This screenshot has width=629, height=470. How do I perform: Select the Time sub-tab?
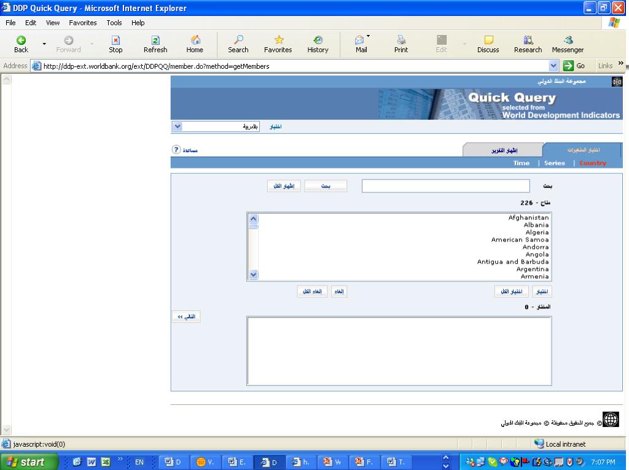tap(521, 163)
